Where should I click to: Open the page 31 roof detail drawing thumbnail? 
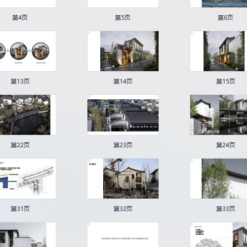pos(28,178)
